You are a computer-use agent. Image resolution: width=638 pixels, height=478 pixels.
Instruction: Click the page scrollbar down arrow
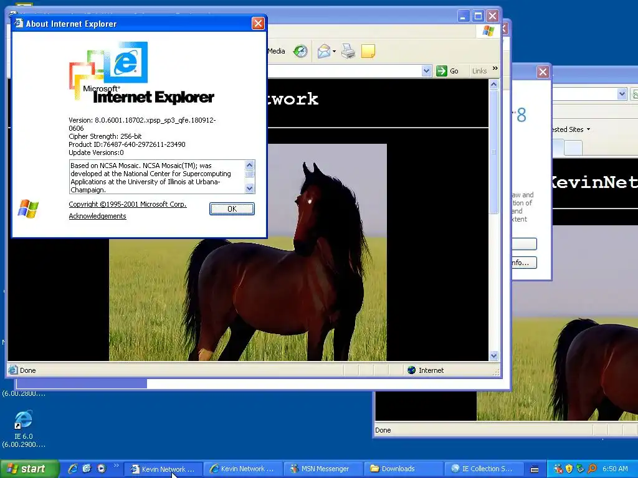[x=493, y=355]
